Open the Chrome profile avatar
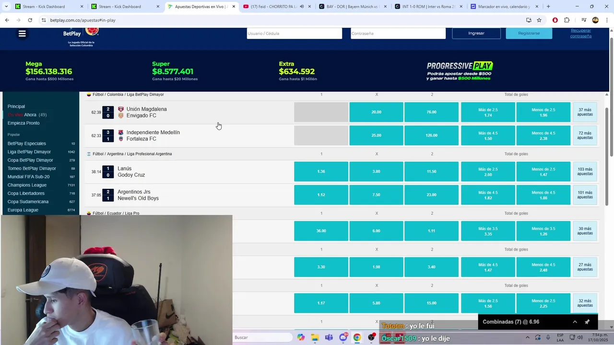Image resolution: width=614 pixels, height=345 pixels. coord(595,20)
